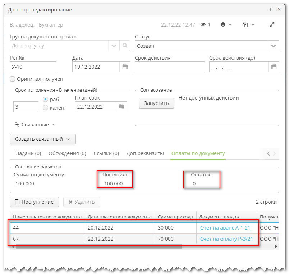Open the calendar for Срок действия (до)

[274, 66]
